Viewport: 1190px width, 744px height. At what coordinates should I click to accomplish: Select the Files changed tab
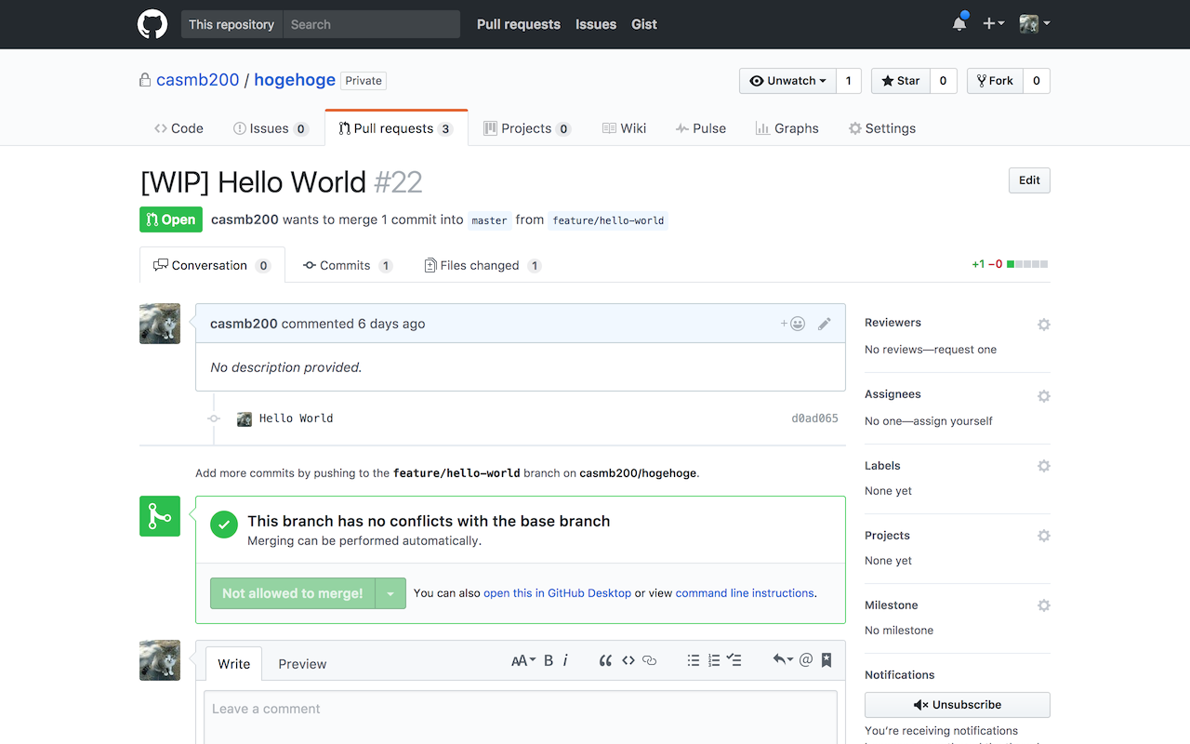[x=483, y=265]
